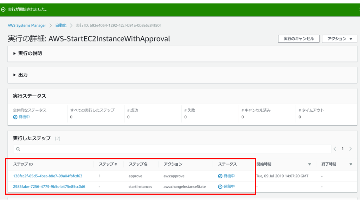360x203 pixels.
Task: Expand the 出力 section
Action: pos(15,75)
